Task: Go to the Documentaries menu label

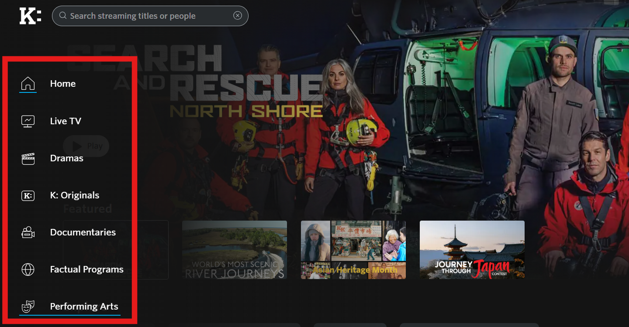Action: (83, 232)
